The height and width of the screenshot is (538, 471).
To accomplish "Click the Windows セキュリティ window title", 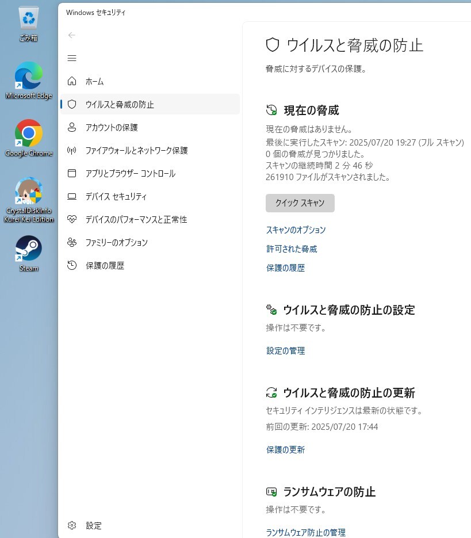I will coord(95,13).
